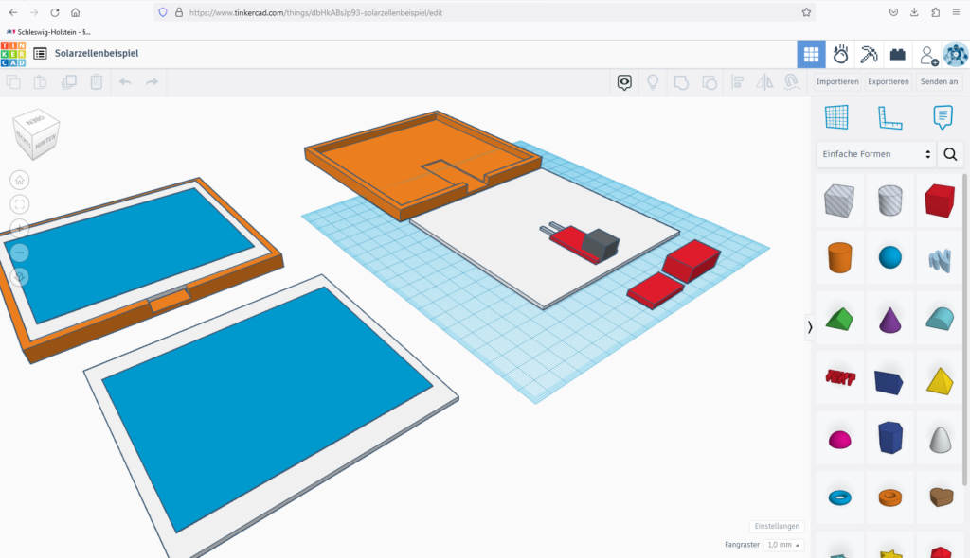
Task: Select the Ruler tool in side panel
Action: click(x=889, y=117)
